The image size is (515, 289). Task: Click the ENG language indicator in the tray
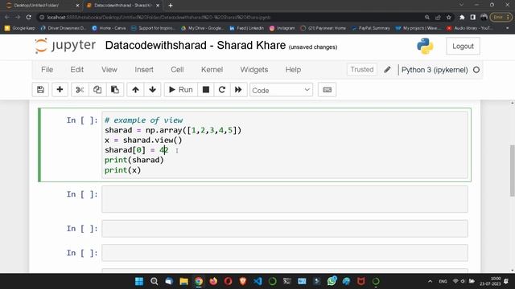tap(443, 282)
